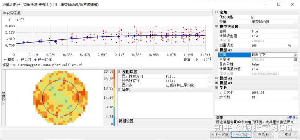The width and height of the screenshot is (300, 140).
Task: Click the red 已丢弃 legend entry
Action: pyautogui.click(x=23, y=60)
